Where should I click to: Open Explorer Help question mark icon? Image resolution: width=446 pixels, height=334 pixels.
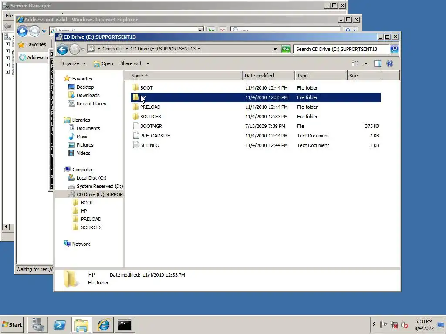click(x=390, y=63)
